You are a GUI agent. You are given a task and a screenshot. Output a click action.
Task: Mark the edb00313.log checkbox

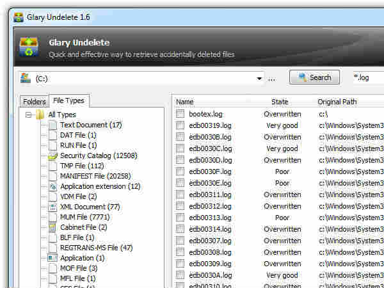(x=180, y=217)
